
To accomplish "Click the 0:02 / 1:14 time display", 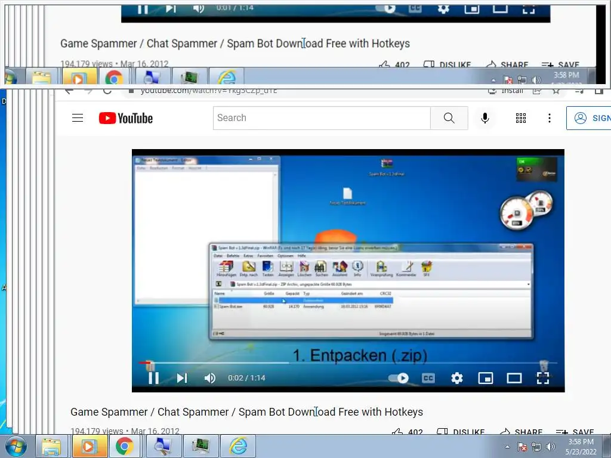I will click(246, 377).
